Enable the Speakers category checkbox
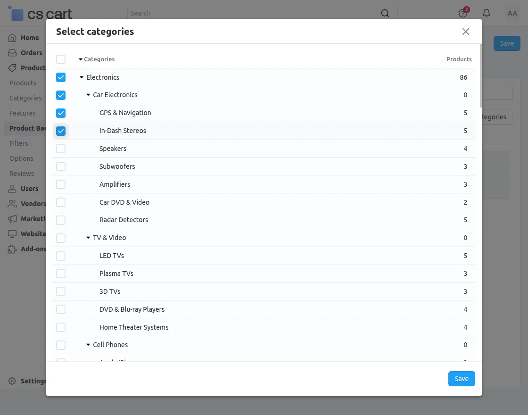Image resolution: width=528 pixels, height=415 pixels. click(x=61, y=149)
